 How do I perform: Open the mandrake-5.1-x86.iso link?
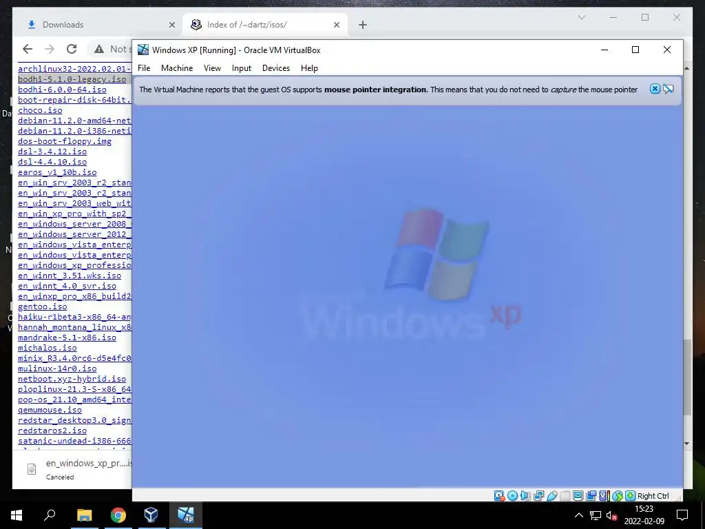coord(67,338)
